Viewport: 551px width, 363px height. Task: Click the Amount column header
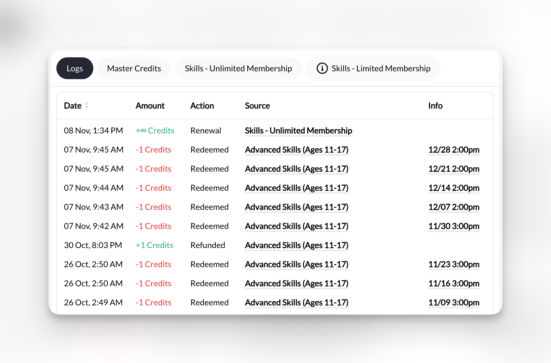[x=150, y=106]
